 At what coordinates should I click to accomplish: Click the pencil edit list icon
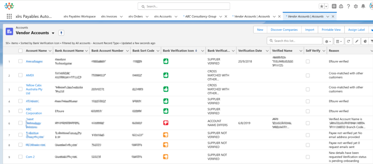(x=357, y=41)
